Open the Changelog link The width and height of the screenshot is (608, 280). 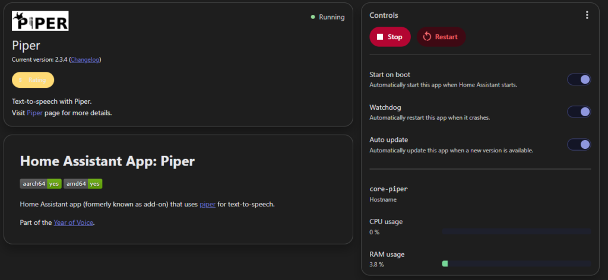pyautogui.click(x=85, y=60)
